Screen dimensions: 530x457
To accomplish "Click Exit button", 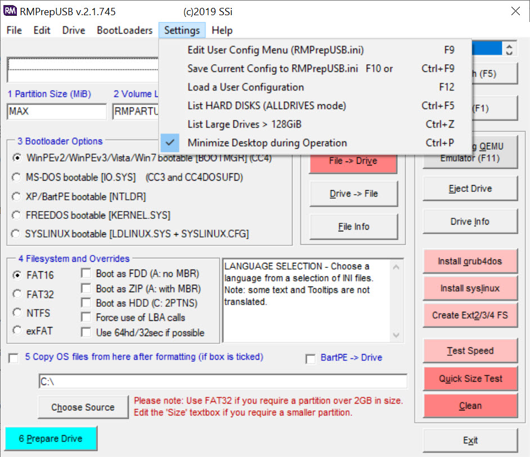I will point(470,441).
